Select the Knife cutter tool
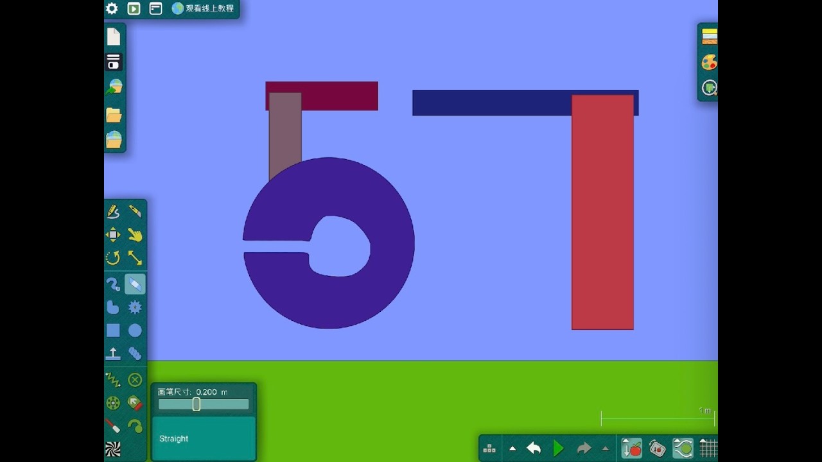The image size is (822, 462). (135, 211)
